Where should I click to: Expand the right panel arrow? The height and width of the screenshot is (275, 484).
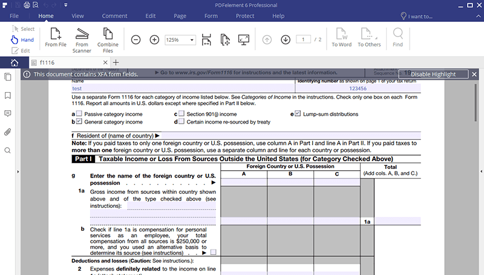[481, 171]
